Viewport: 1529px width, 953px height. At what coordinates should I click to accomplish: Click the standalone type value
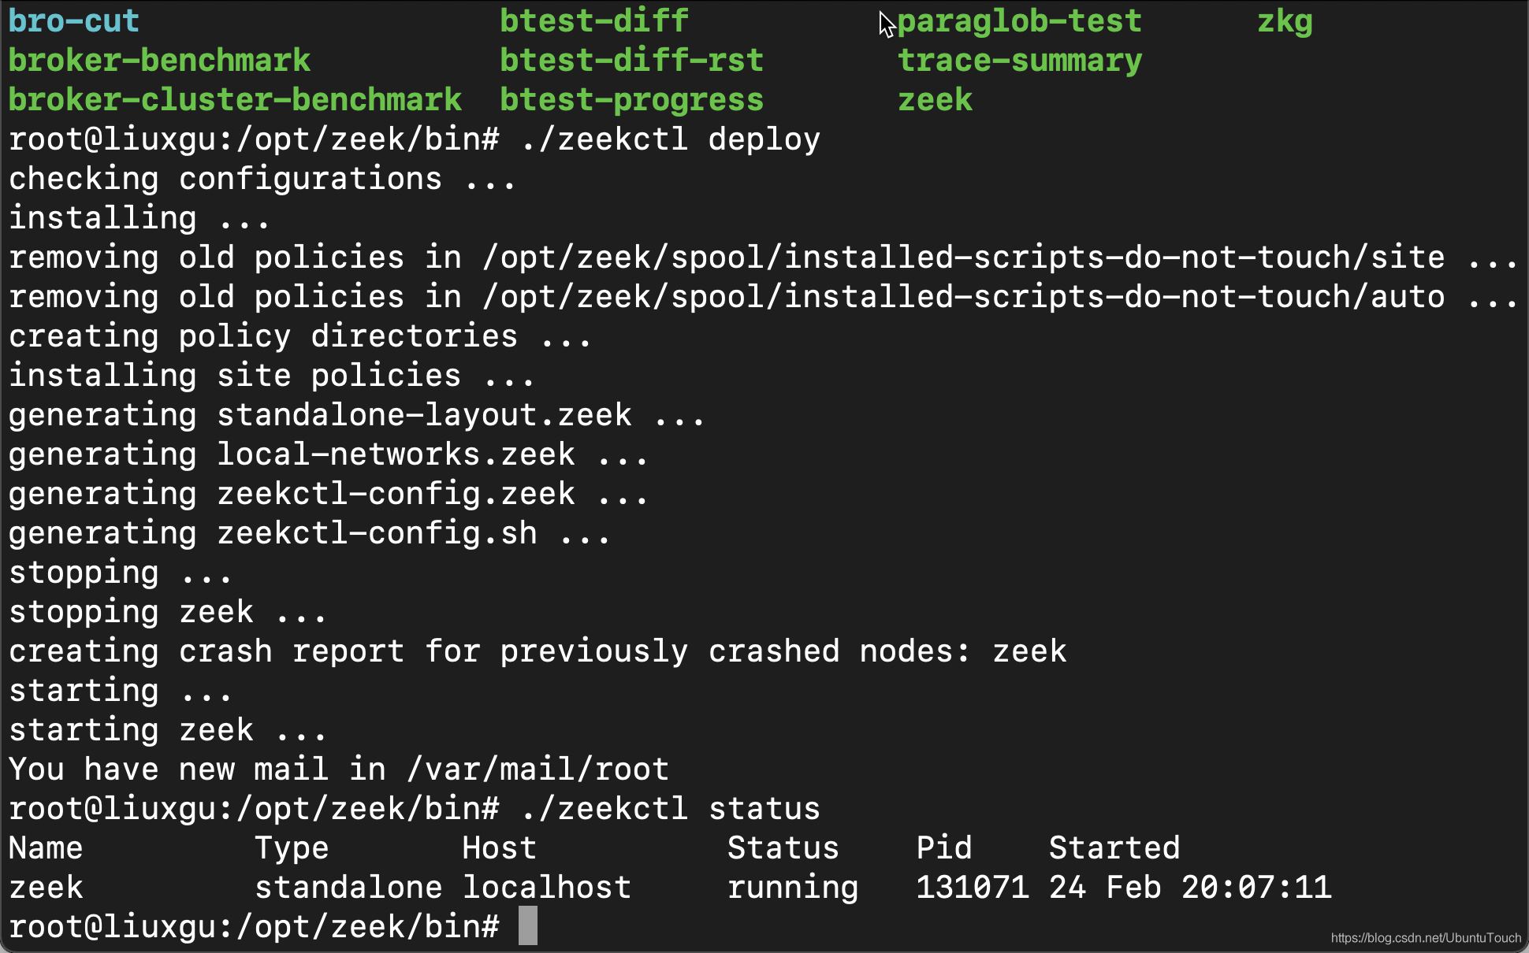tap(348, 888)
